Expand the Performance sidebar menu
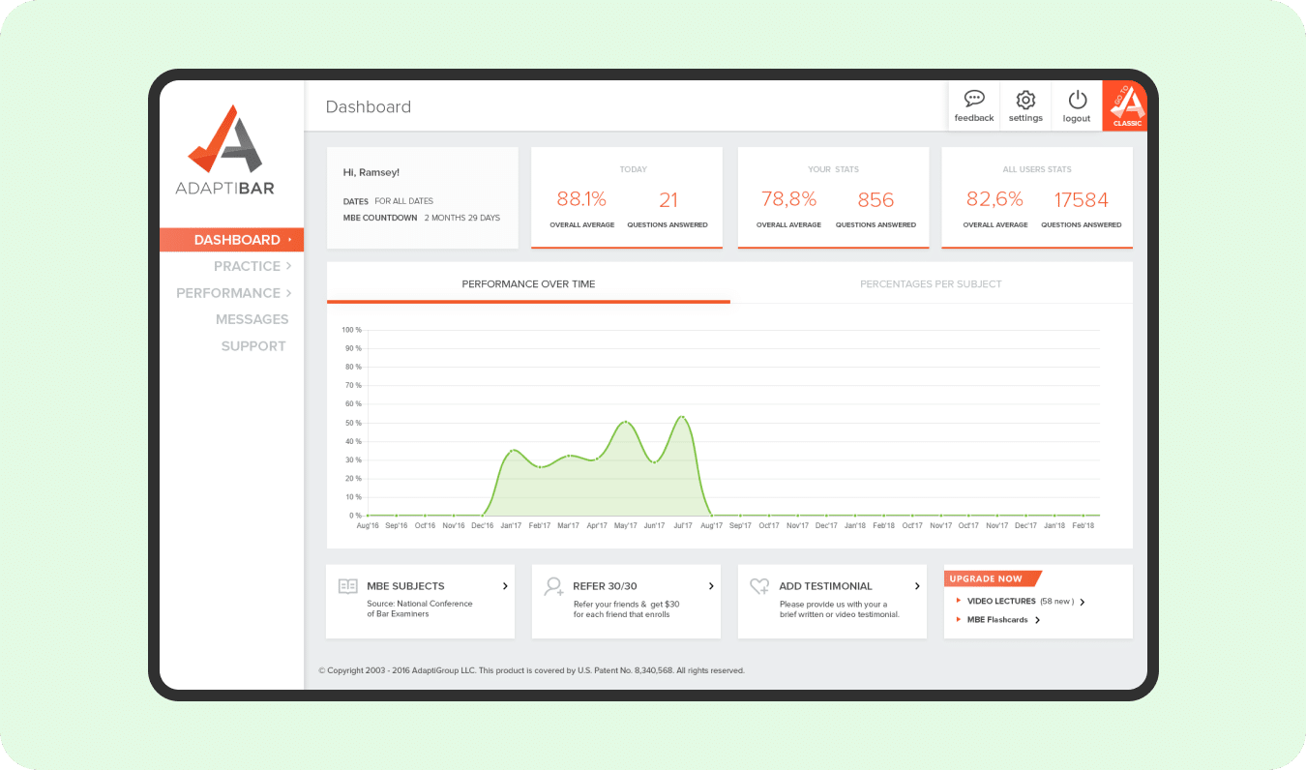Image resolution: width=1306 pixels, height=770 pixels. pos(233,293)
